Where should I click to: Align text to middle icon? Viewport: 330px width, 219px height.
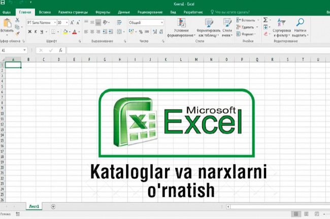pos(92,22)
